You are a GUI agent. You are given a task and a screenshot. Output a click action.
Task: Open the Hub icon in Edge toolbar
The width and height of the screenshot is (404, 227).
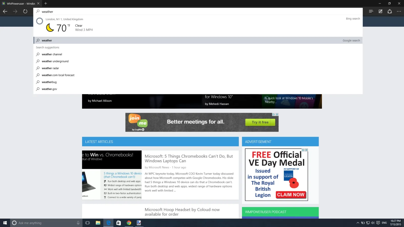click(x=371, y=11)
